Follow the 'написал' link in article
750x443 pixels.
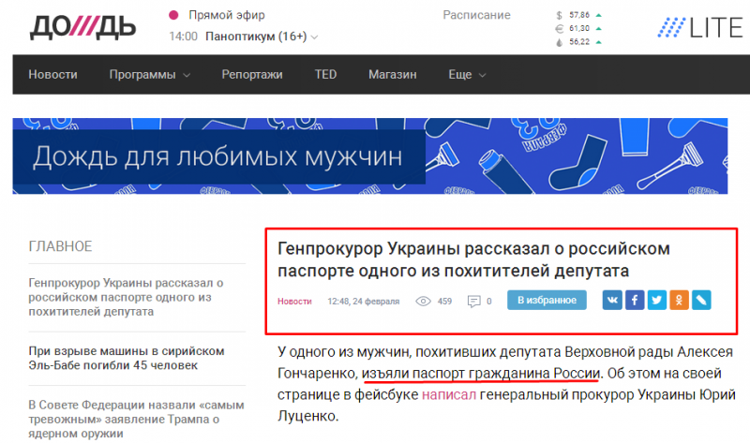(x=448, y=396)
